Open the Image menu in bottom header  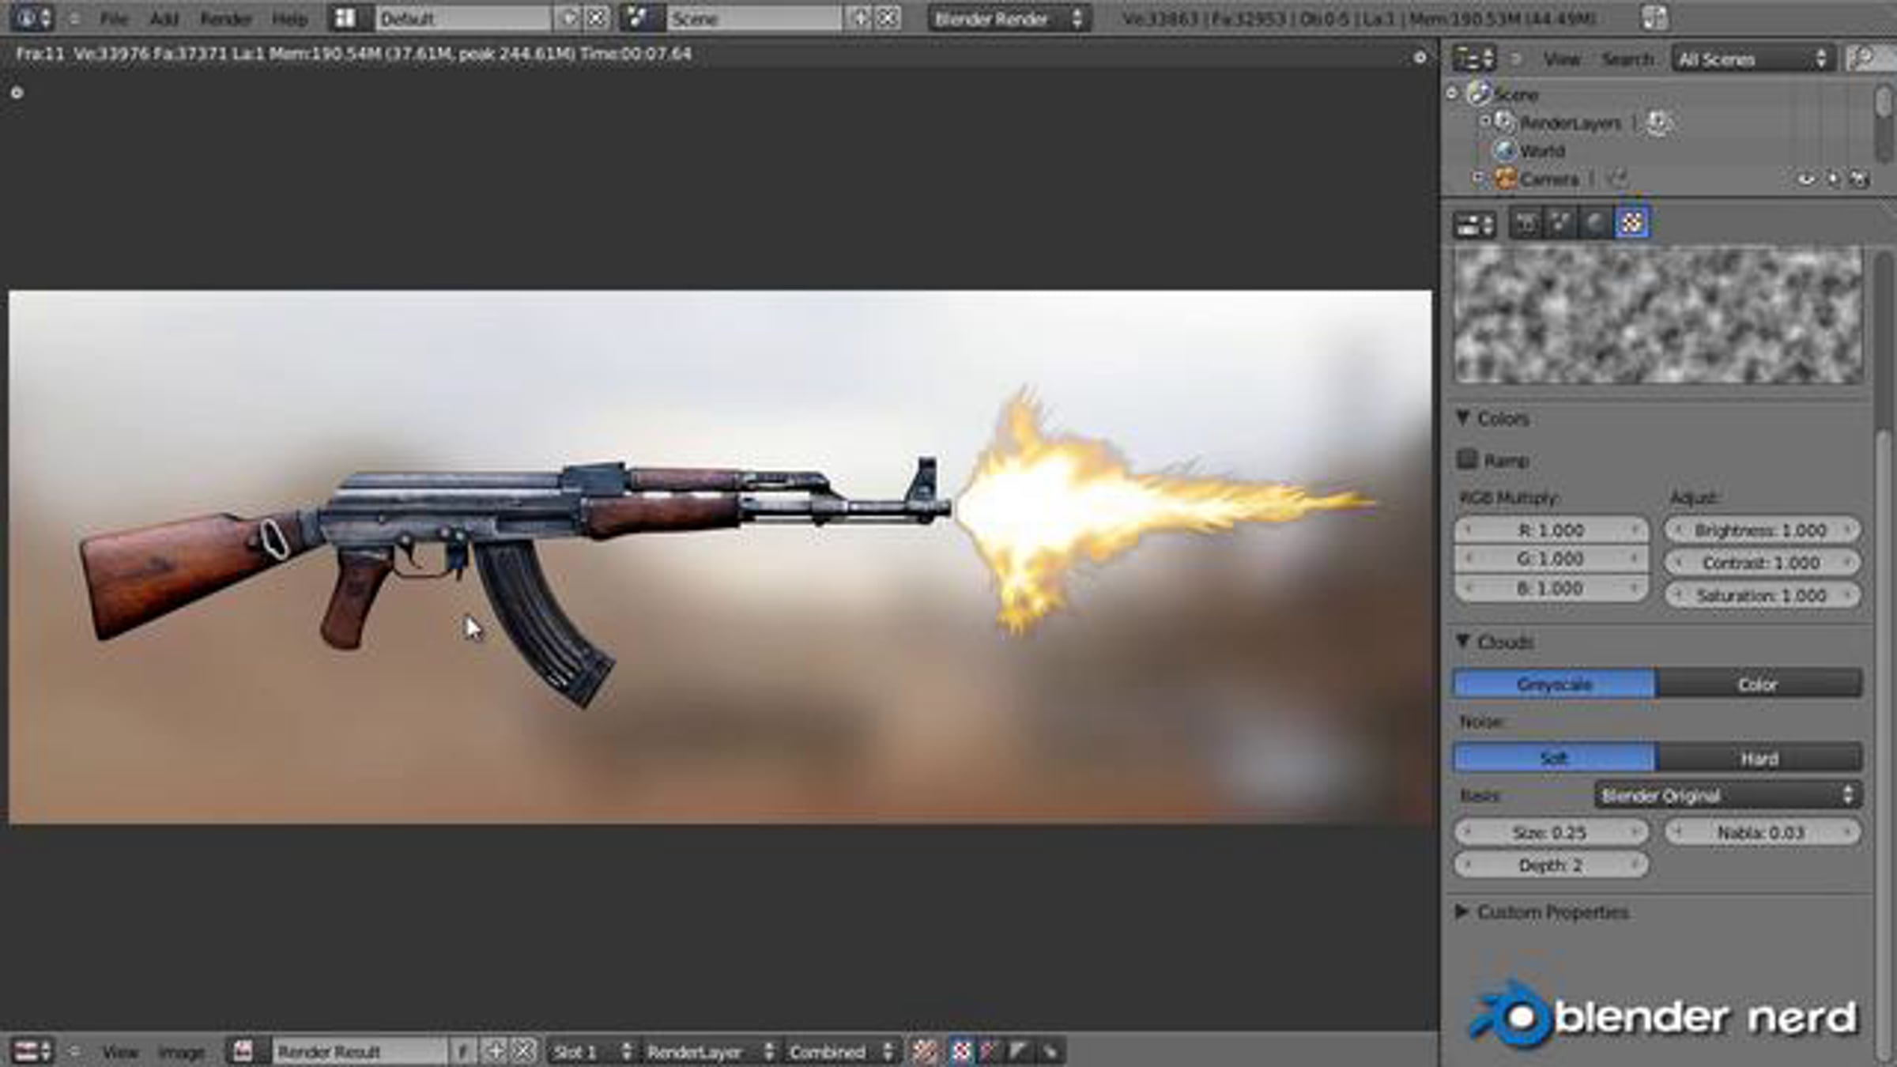[x=181, y=1052]
